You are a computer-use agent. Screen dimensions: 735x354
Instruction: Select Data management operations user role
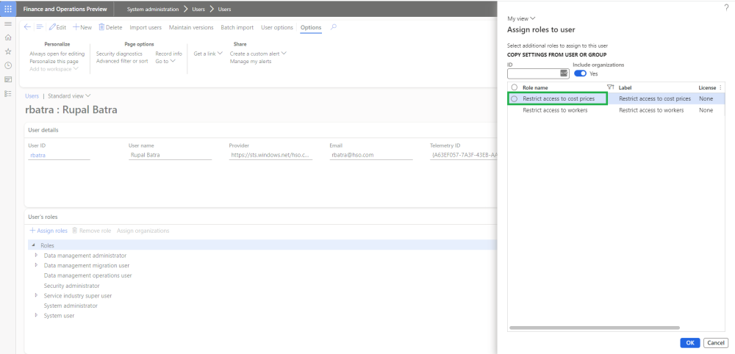click(87, 276)
